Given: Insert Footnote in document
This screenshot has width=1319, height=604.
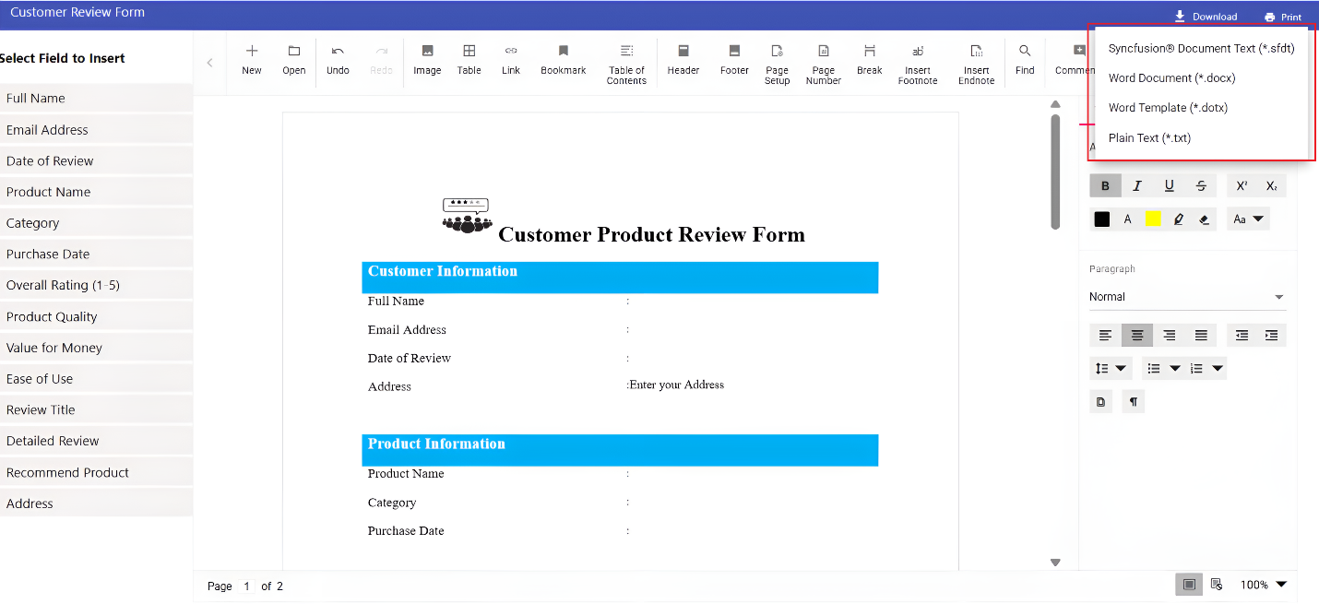Looking at the screenshot, I should click(x=918, y=64).
